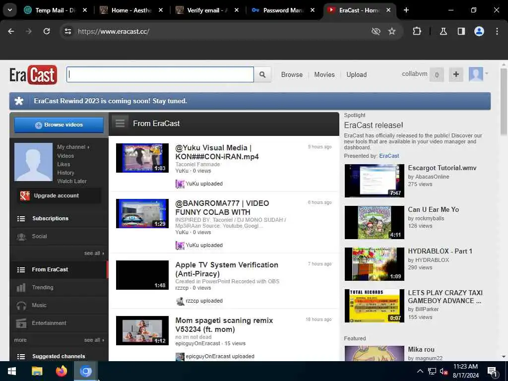Open Escargot Tutorial.wmv thumbnail
Viewport: 508px width, 381px height.
coord(374,181)
